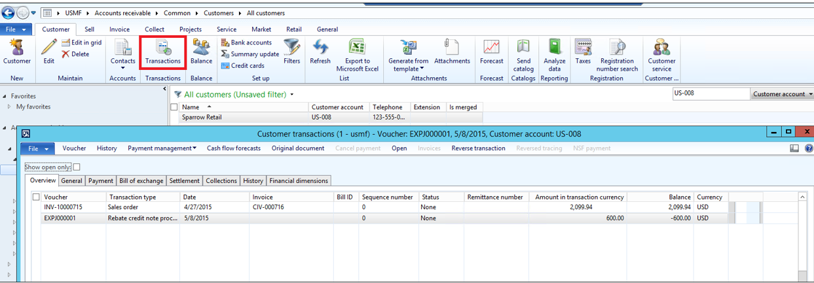Refresh the customer list

pyautogui.click(x=320, y=52)
